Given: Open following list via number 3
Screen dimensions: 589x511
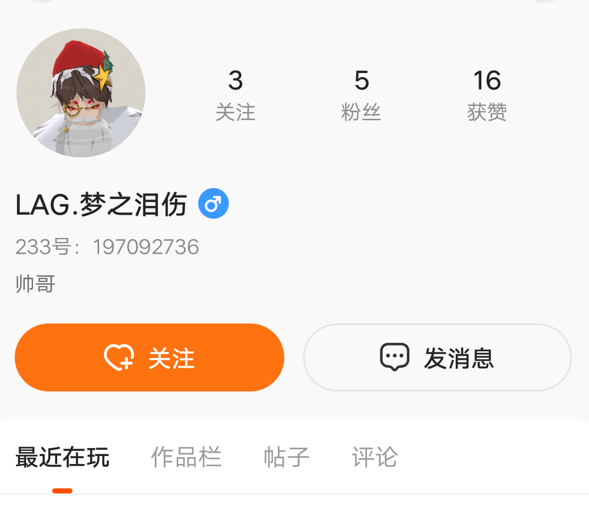Looking at the screenshot, I should pyautogui.click(x=236, y=80).
